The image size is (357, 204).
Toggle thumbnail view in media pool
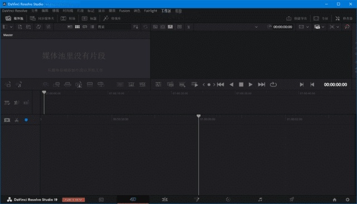click(x=78, y=27)
